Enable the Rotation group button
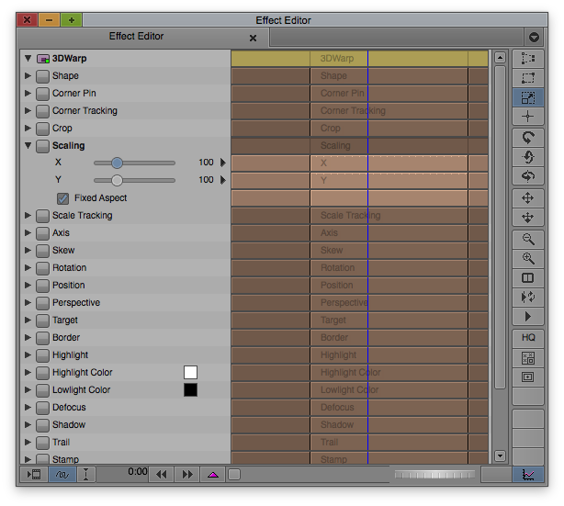 [x=42, y=268]
